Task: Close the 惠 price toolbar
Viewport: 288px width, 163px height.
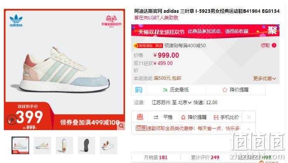Action: pos(249,117)
